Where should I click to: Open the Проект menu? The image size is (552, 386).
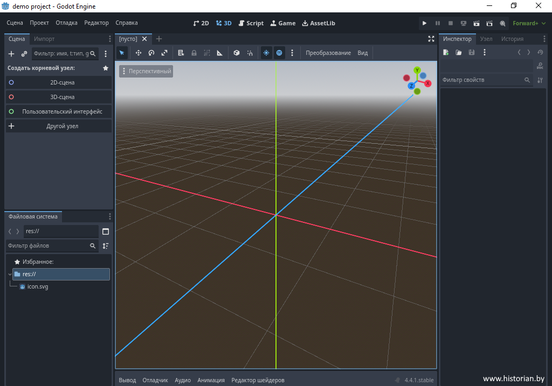tap(39, 23)
